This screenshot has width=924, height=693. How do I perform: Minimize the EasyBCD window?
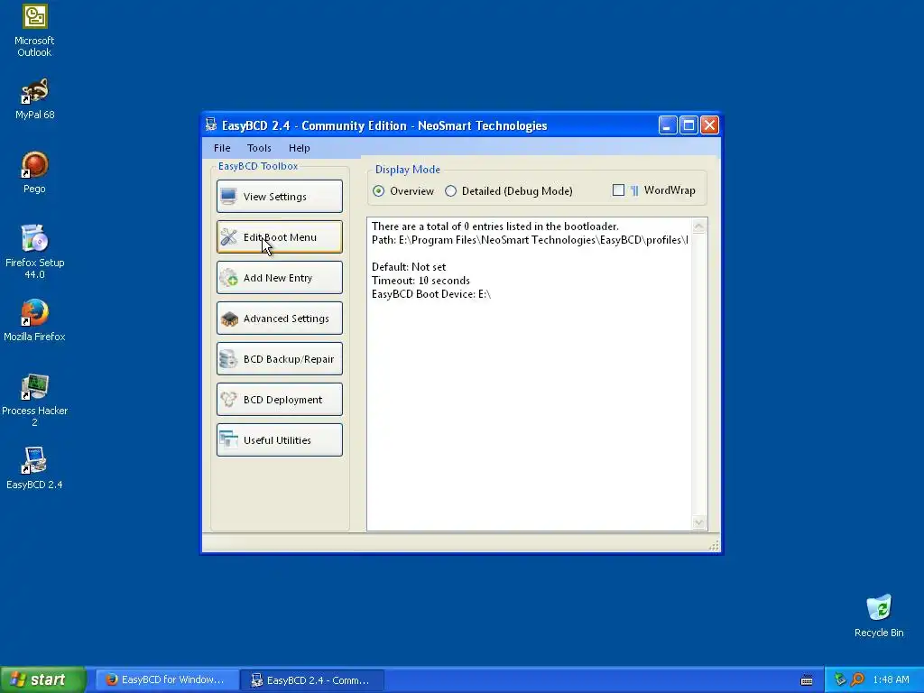pos(668,125)
